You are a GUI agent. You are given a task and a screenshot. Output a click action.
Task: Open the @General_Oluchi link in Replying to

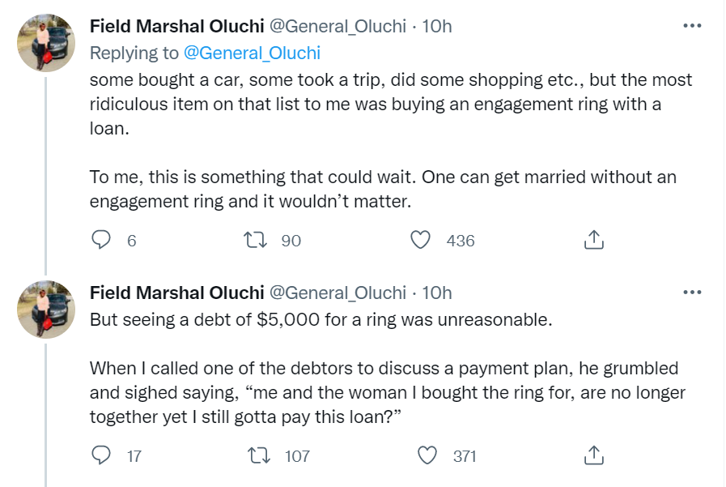[x=252, y=53]
